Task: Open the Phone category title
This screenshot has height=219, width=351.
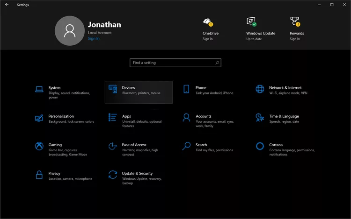Action: tap(201, 88)
